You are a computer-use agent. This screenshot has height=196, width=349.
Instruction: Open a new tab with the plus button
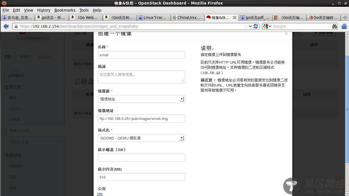click(x=345, y=18)
